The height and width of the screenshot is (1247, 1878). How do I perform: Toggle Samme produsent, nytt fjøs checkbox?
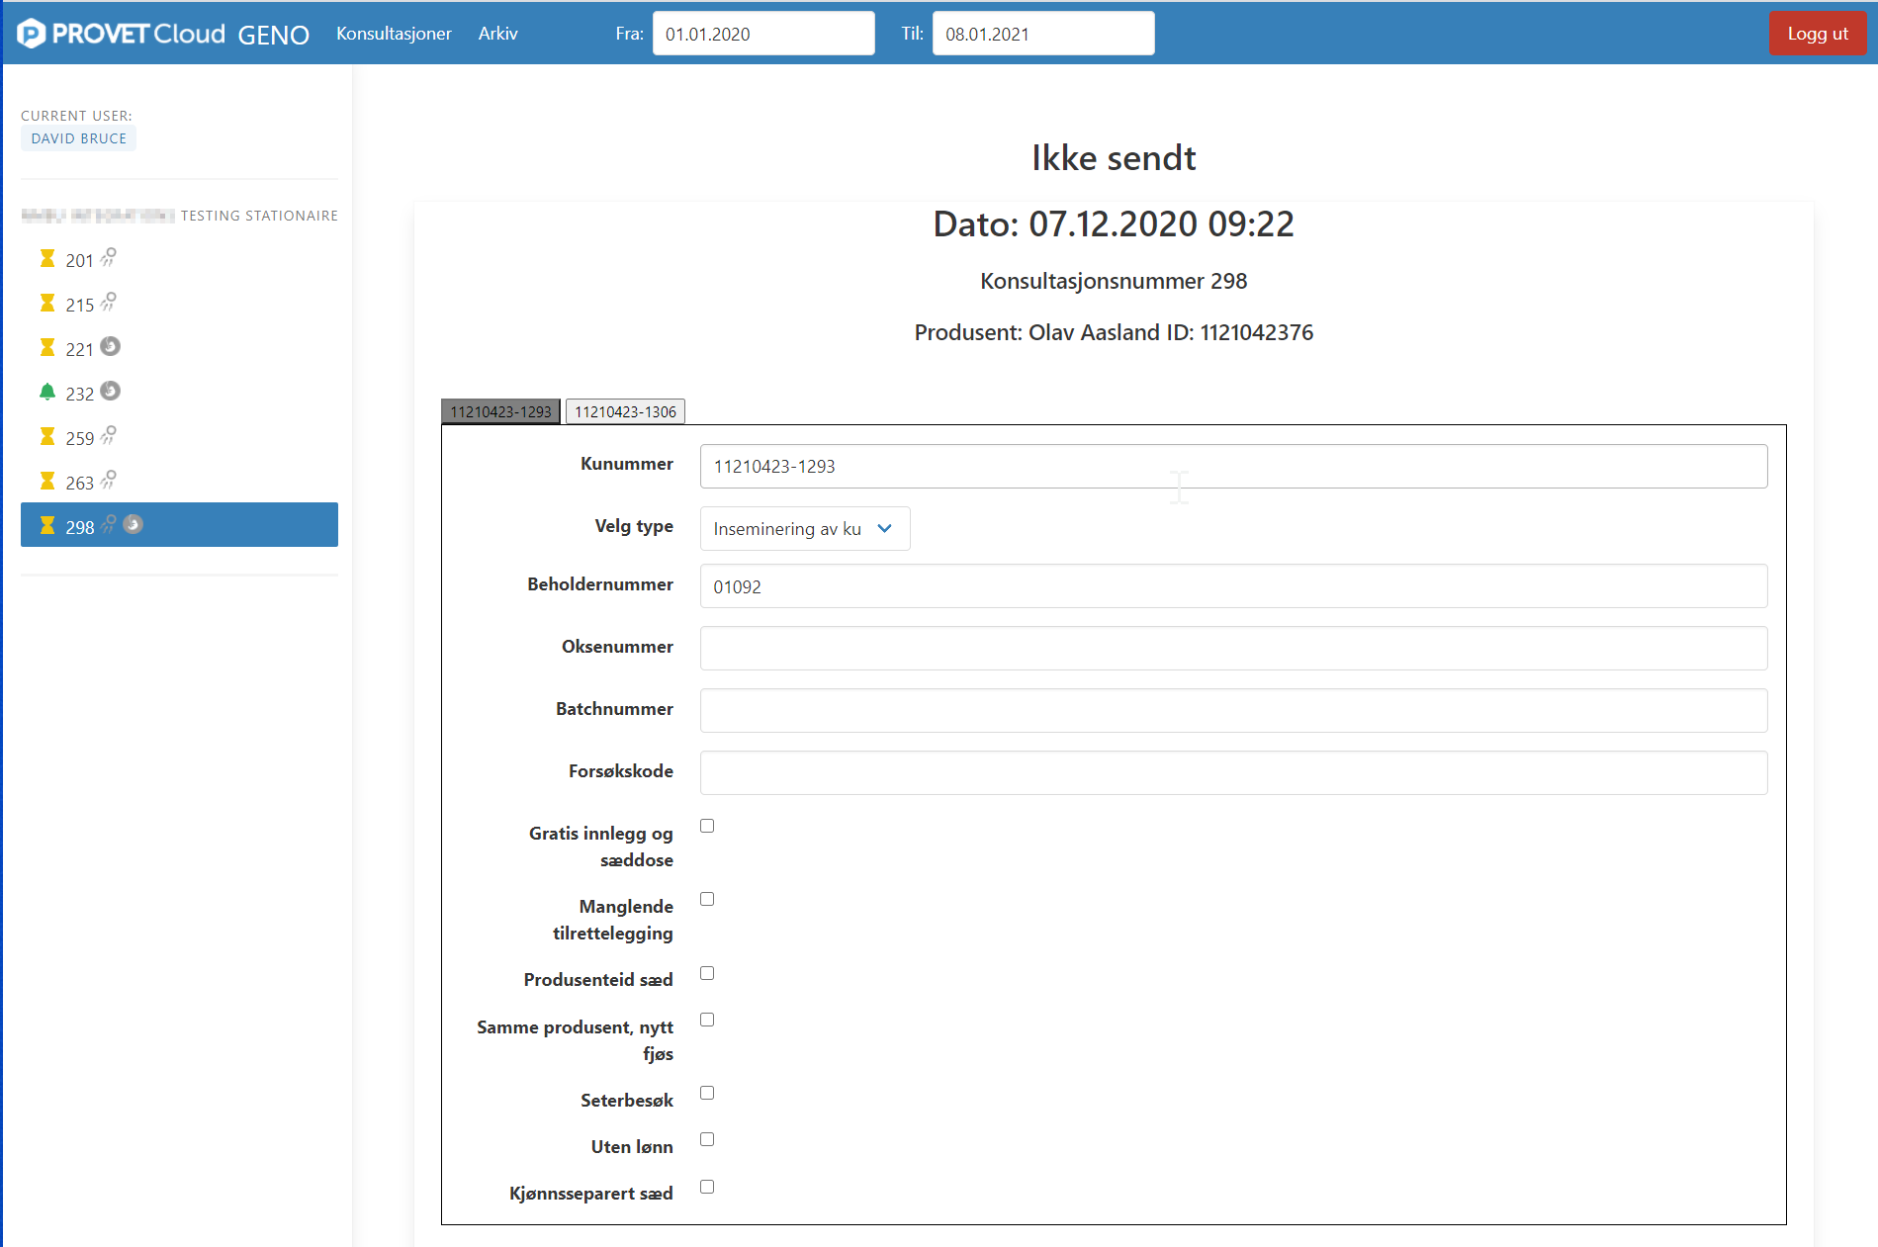[x=707, y=1020]
